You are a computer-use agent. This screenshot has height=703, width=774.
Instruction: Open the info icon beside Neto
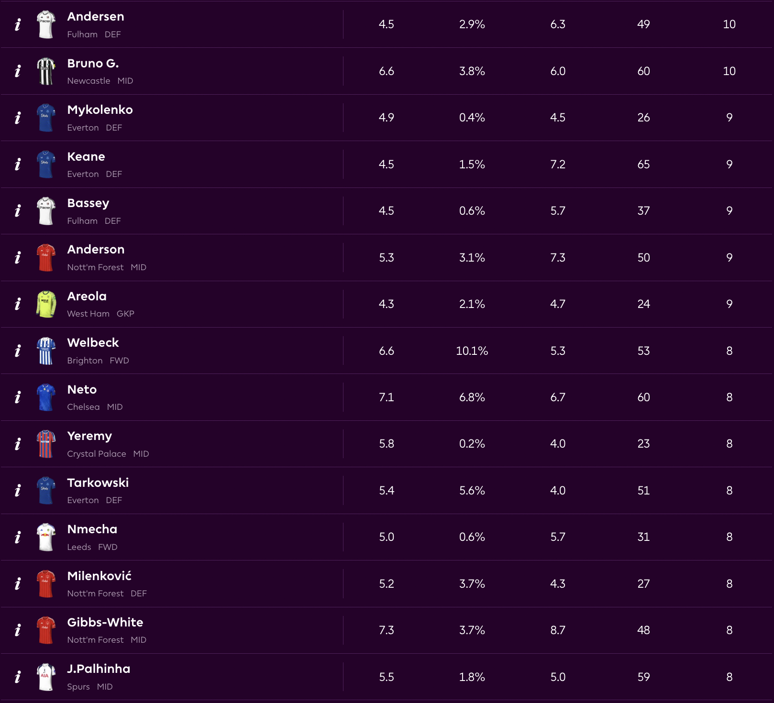pyautogui.click(x=18, y=397)
